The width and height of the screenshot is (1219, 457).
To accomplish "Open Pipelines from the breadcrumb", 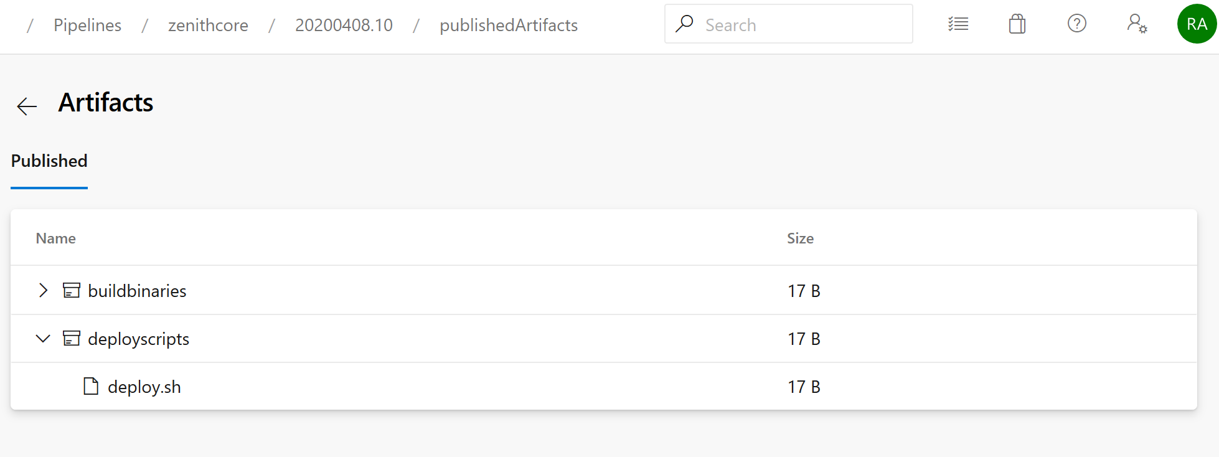I will click(87, 25).
